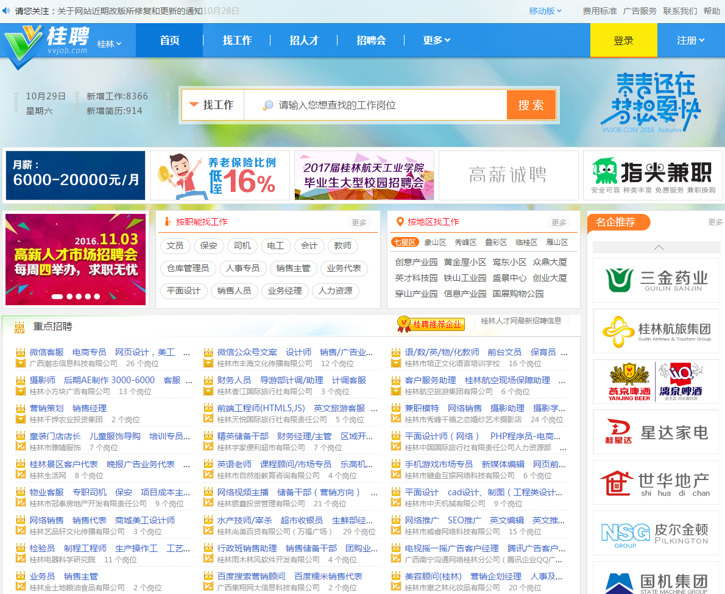Click the VIP crown icon by 重点招聘
Viewport: 725px width, 594px height.
click(19, 327)
